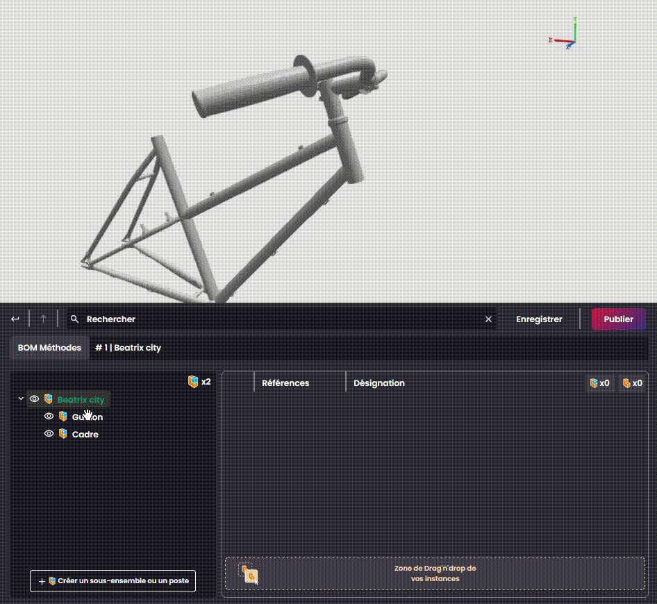Click the Guidon cube icon
The image size is (657, 604).
pyautogui.click(x=63, y=417)
